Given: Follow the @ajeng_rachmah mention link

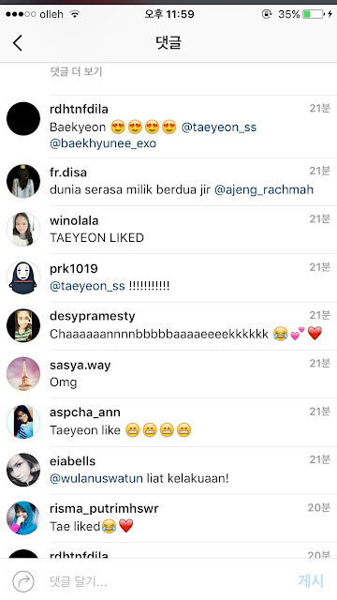Looking at the screenshot, I should point(264,189).
